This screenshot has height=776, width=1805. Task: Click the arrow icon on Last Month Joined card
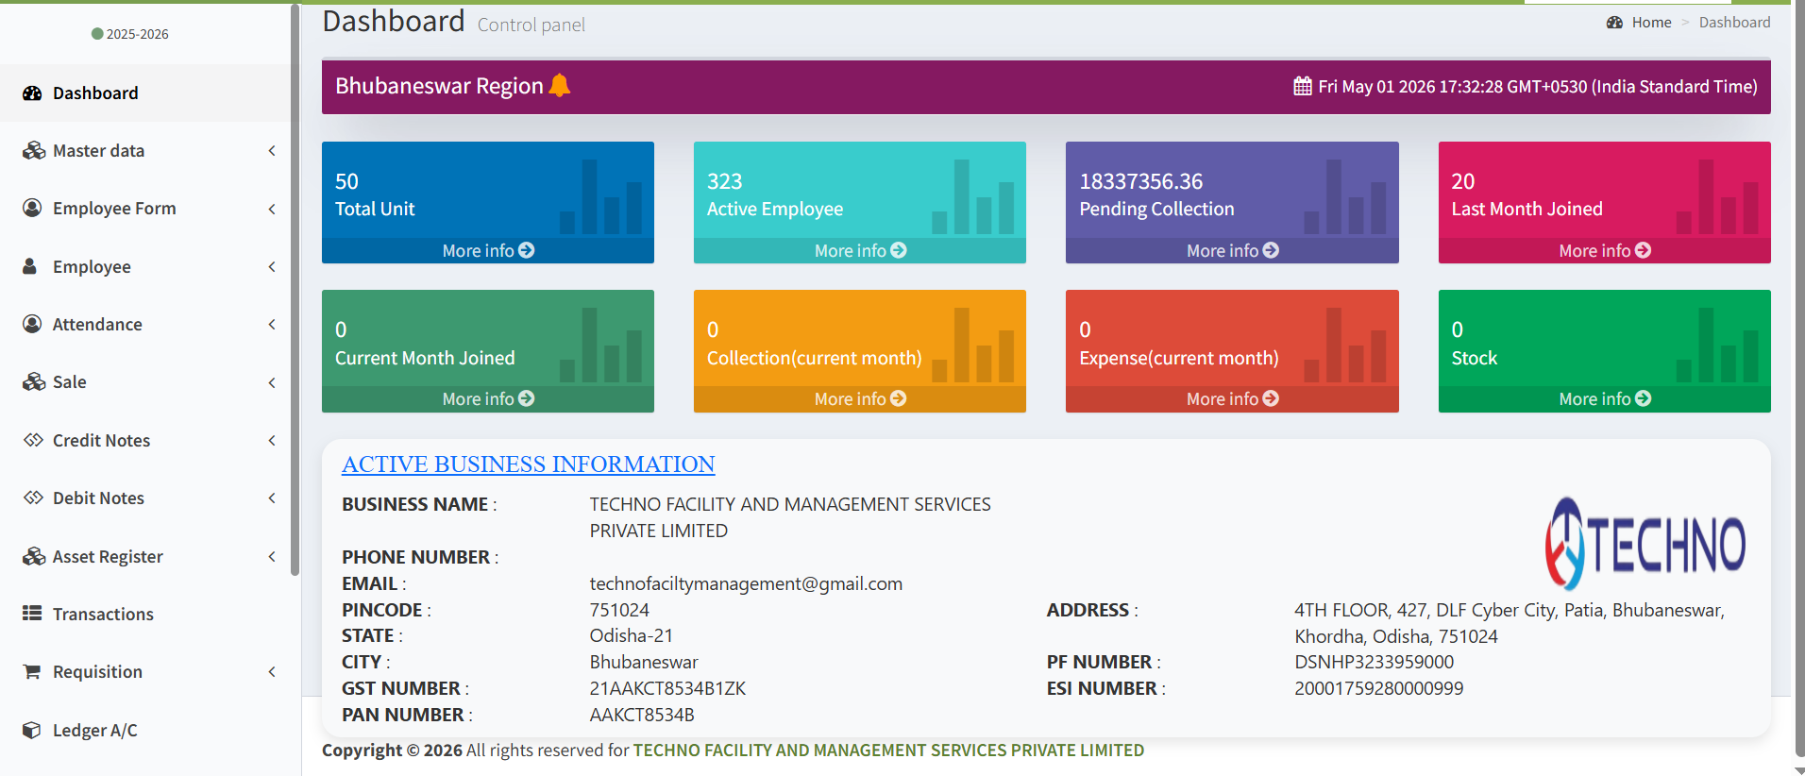(1644, 250)
